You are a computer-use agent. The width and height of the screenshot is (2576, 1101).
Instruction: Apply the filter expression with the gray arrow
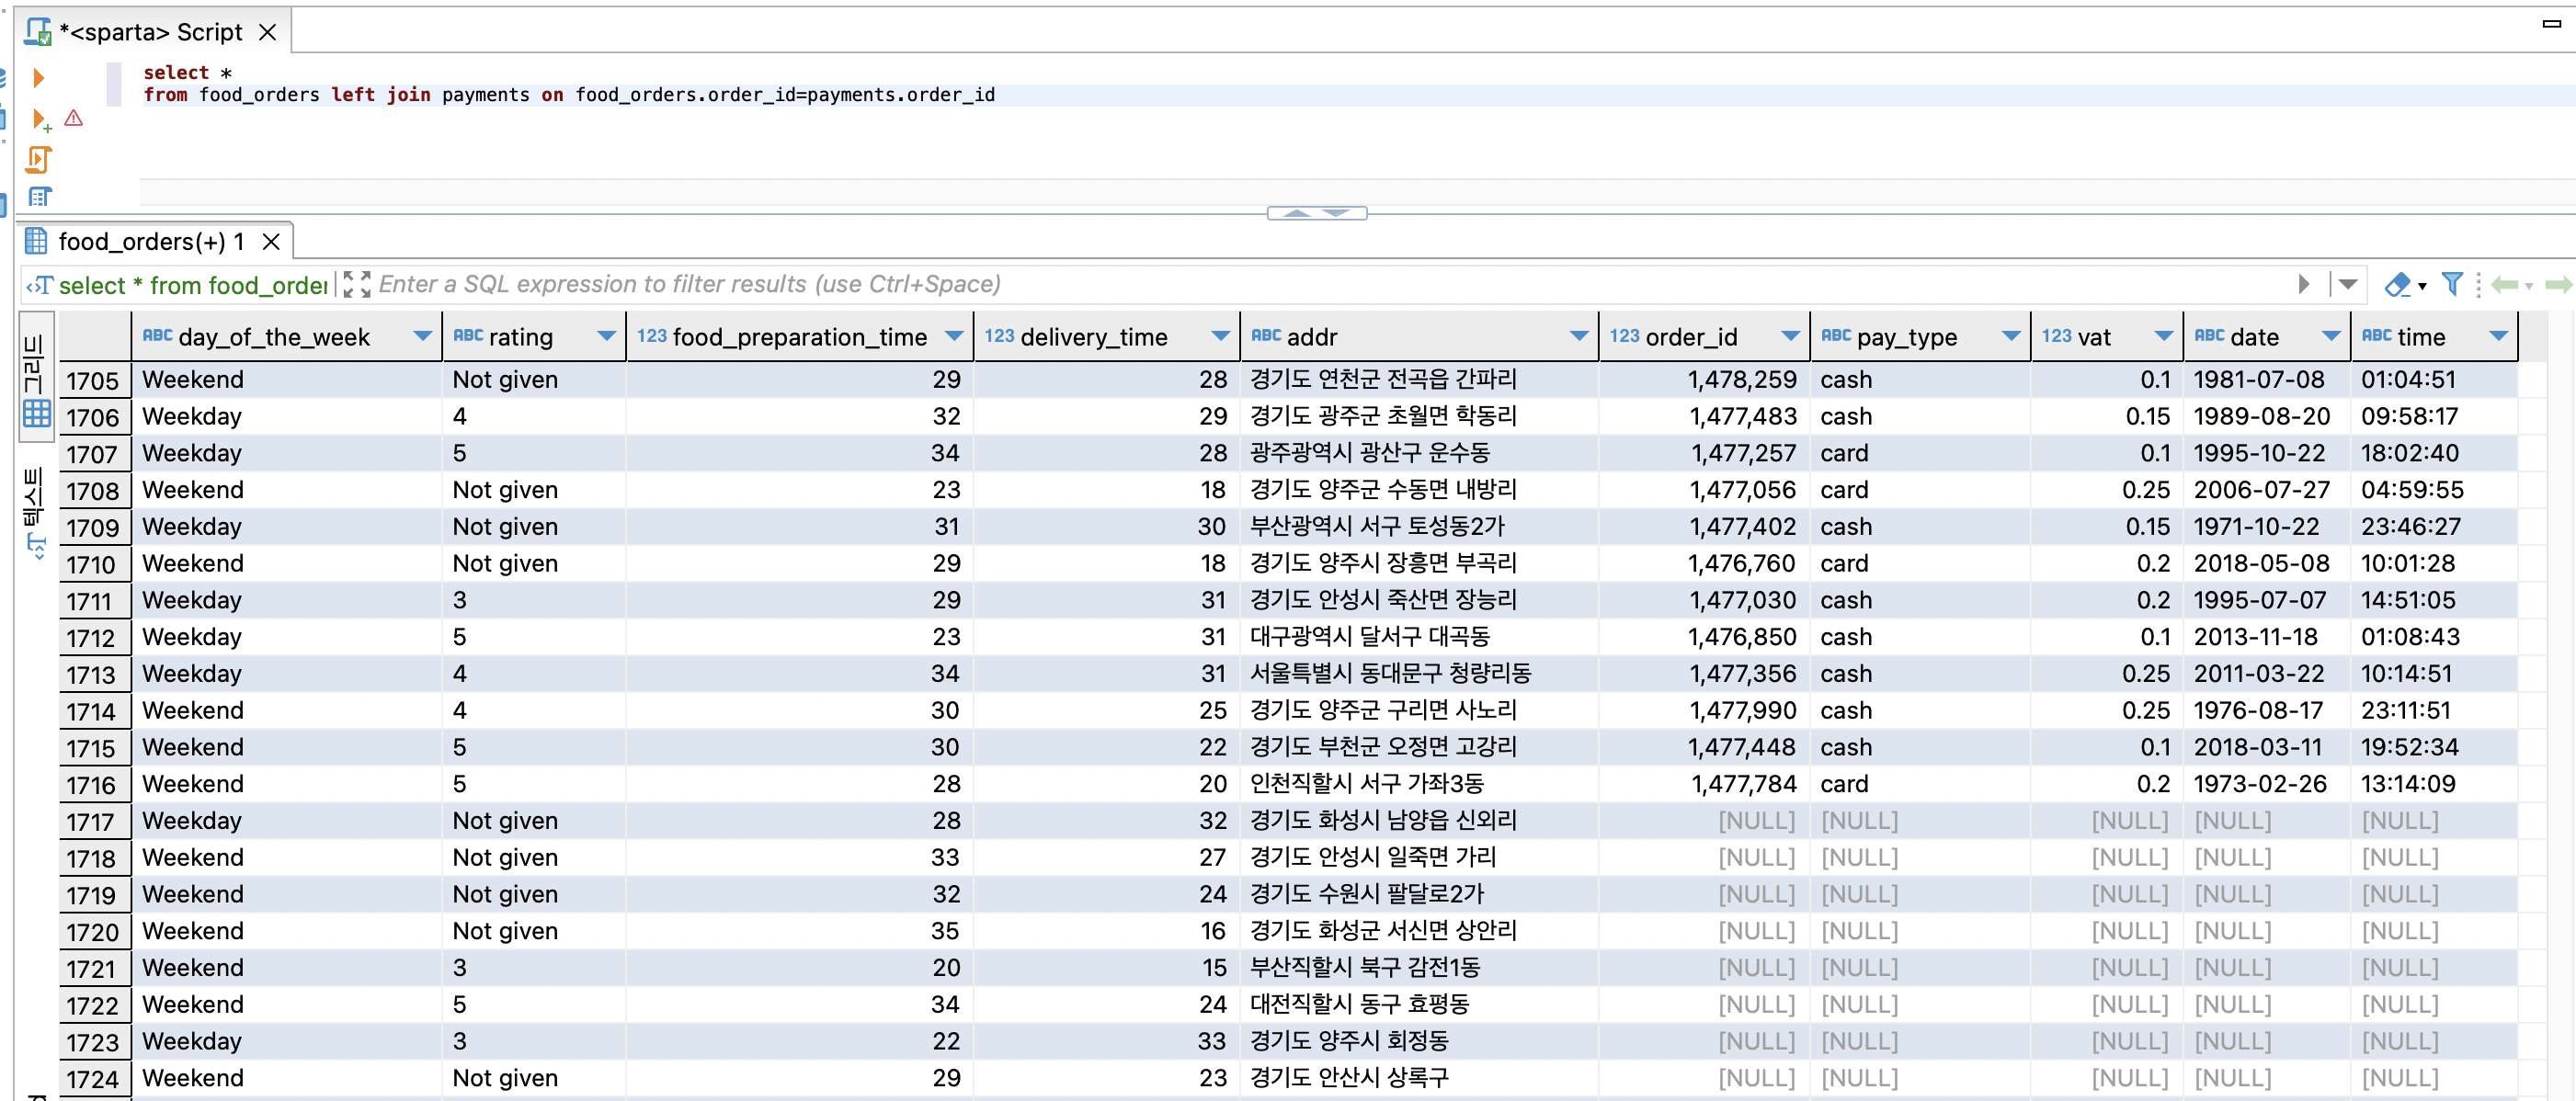[2303, 285]
